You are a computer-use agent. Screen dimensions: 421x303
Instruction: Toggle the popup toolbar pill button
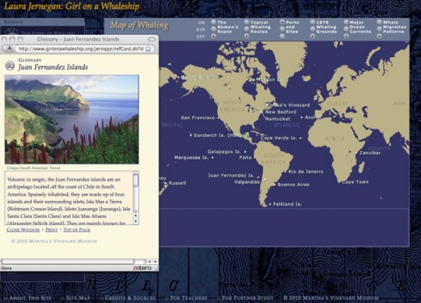pos(152,39)
